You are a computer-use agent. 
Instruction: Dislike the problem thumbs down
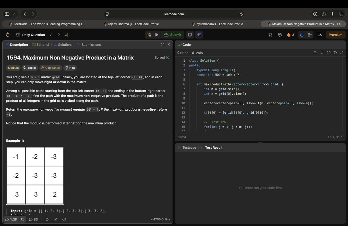pyautogui.click(x=23, y=219)
